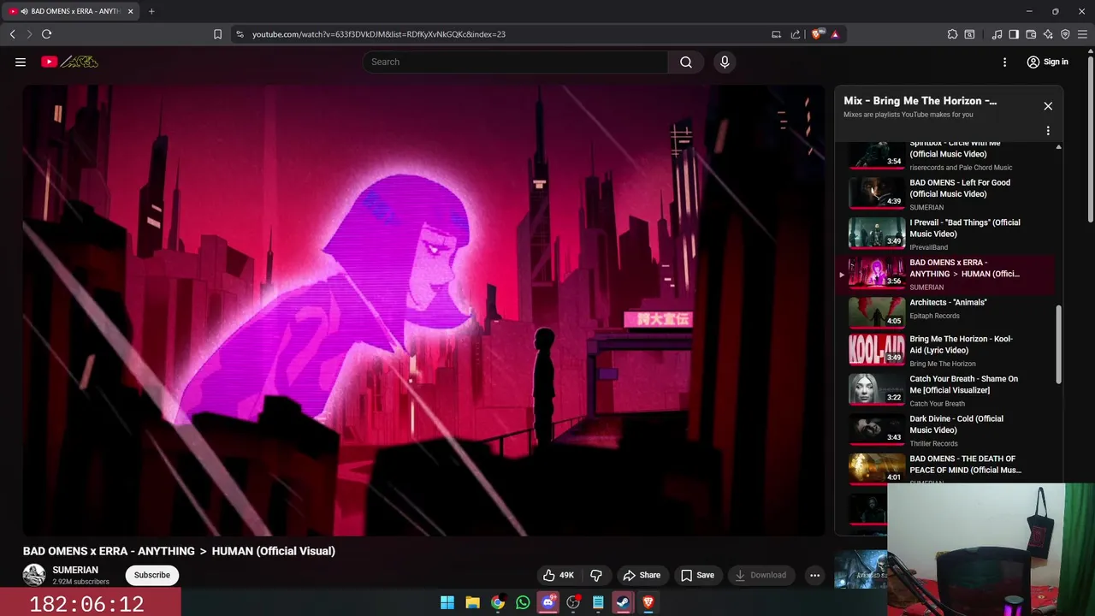The height and width of the screenshot is (616, 1095).
Task: Open Steam from the taskbar
Action: pos(623,602)
